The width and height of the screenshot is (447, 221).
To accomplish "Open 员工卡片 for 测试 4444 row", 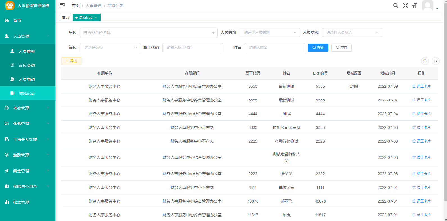I will click(x=421, y=114).
